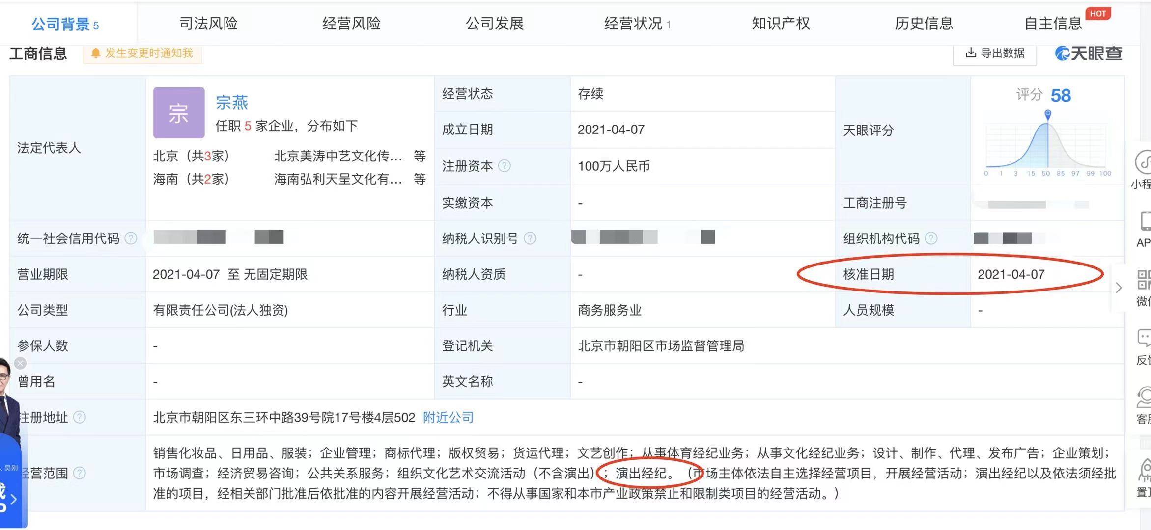Screen dimensions: 1151x530
Task: Click legal representative link 宗燕
Action: [x=231, y=102]
